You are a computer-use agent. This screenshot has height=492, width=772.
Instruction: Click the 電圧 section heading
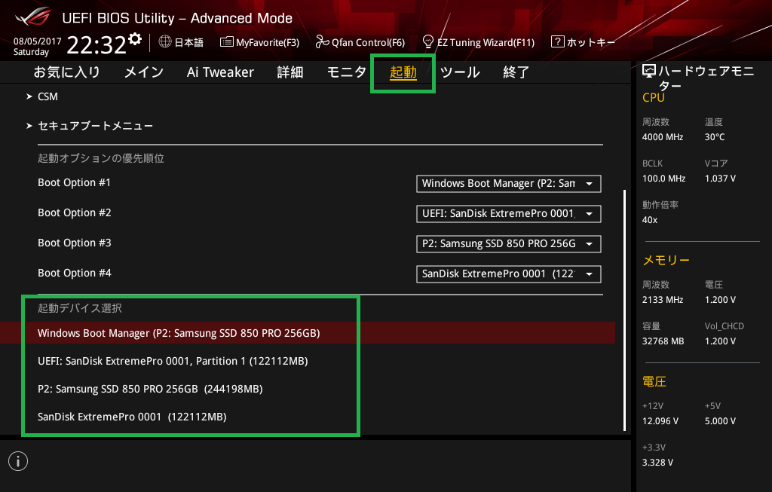654,382
